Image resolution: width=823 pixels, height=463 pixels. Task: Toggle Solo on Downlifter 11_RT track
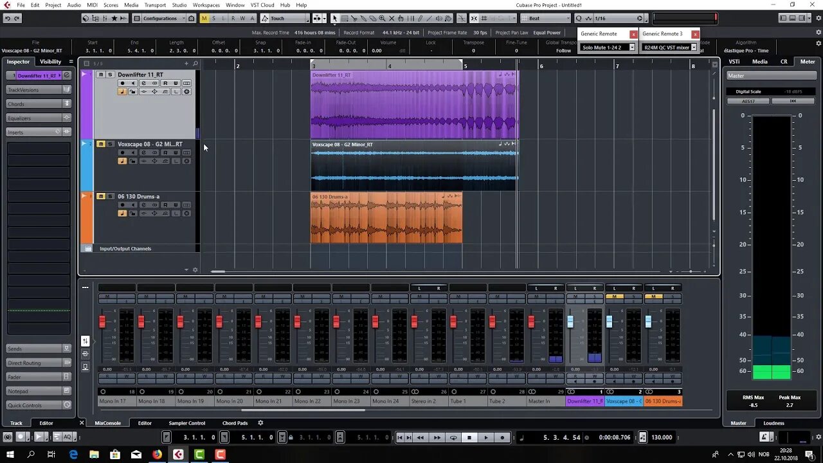coord(110,75)
